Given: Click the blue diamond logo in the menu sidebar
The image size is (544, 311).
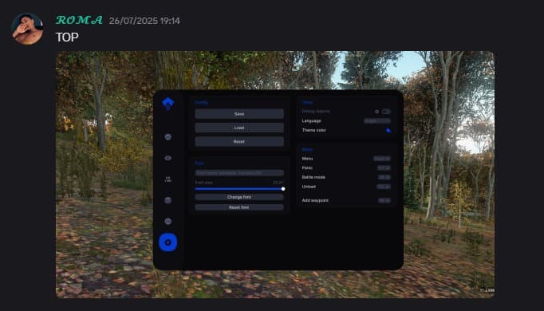Looking at the screenshot, I should (168, 104).
